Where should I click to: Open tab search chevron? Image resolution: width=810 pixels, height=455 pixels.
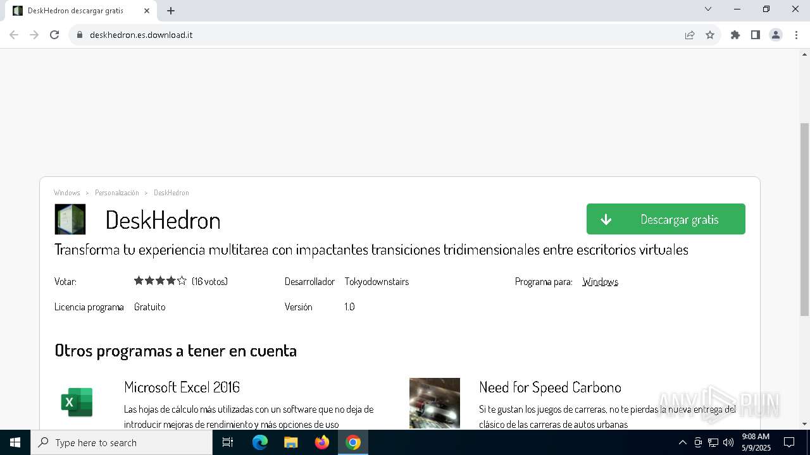coord(708,9)
